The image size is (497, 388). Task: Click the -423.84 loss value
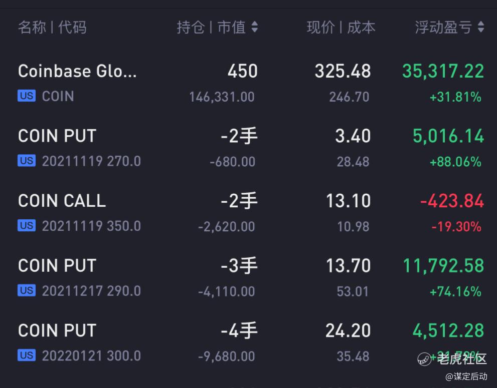pos(452,201)
